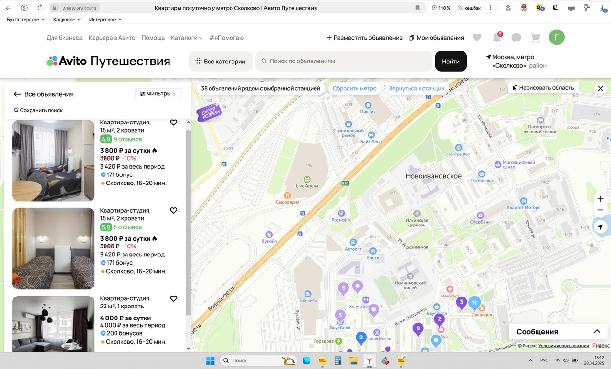611x369 pixels.
Task: Open "5 отзывов" reviews link
Action: 127,227
